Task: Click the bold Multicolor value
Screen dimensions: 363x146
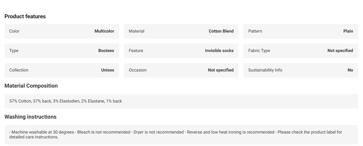Action: pos(104,31)
